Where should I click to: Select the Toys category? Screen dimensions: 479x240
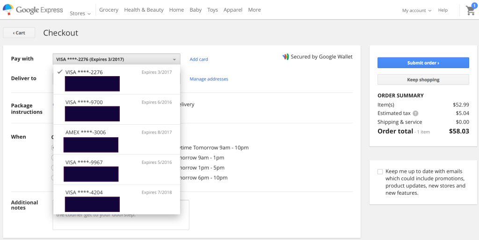coord(212,10)
